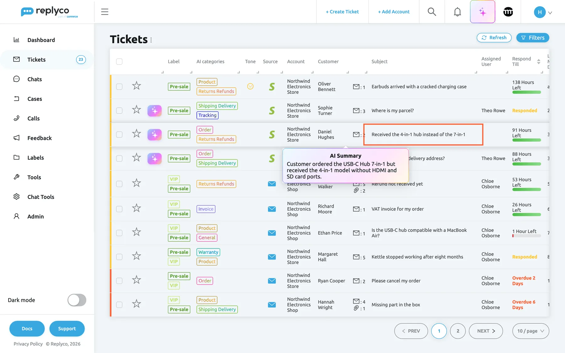Viewport: 565px width, 353px height.
Task: Click the tone face icon on Oliver Bennett row
Action: 250,86
